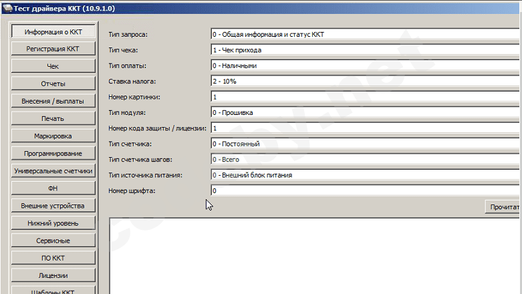Select Внесения / выплаты section
This screenshot has width=522, height=294.
tap(53, 101)
